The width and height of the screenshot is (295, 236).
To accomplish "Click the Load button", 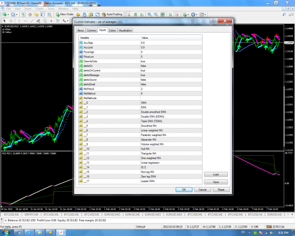I will click(x=216, y=175).
